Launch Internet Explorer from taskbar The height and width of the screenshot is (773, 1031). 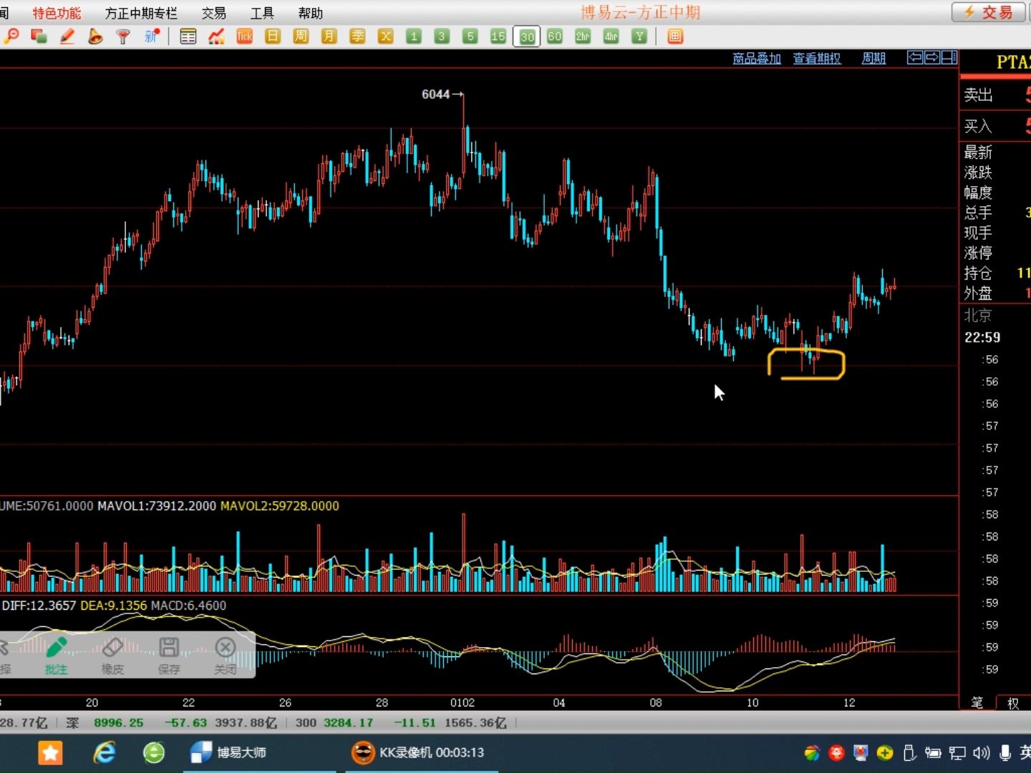105,752
